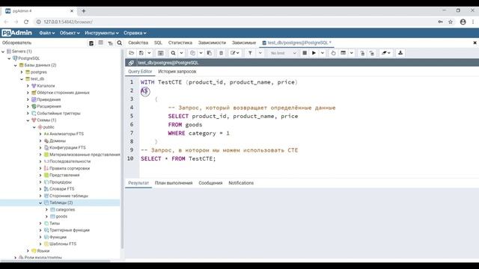
Task: Open a new browser tab with plus
Action: 83,11
